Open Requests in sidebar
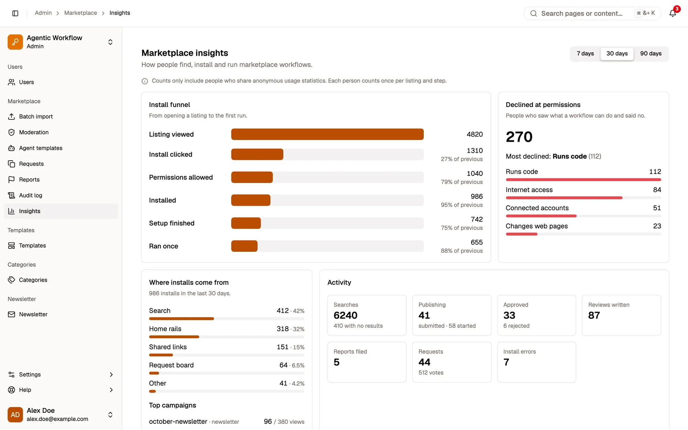Viewport: 688px width, 430px height. tap(61, 164)
